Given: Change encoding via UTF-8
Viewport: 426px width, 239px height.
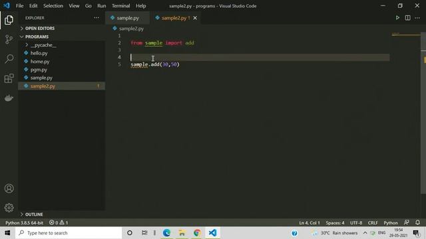Looking at the screenshot, I should tap(356, 223).
